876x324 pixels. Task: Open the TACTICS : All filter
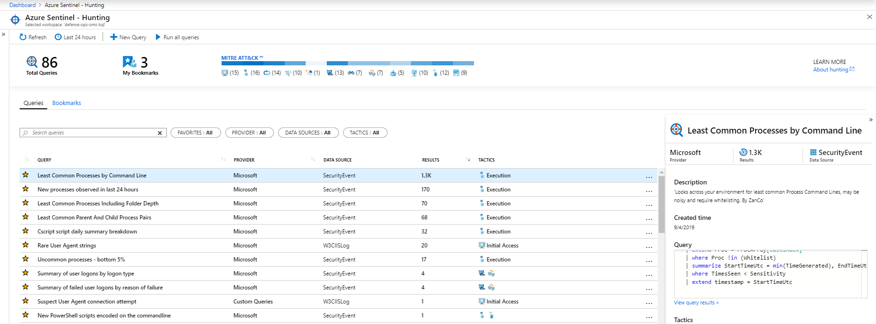pyautogui.click(x=365, y=133)
